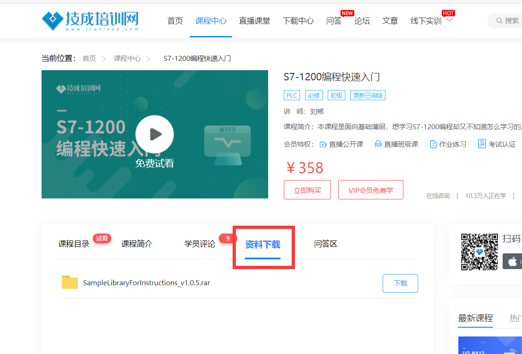522x354 pixels.
Task: Click the 必修 course tag
Action: point(314,95)
